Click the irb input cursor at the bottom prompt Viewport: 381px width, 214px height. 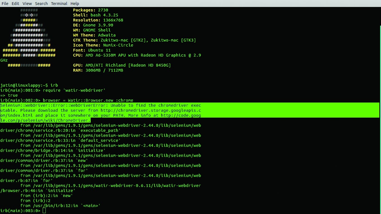coord(44,211)
